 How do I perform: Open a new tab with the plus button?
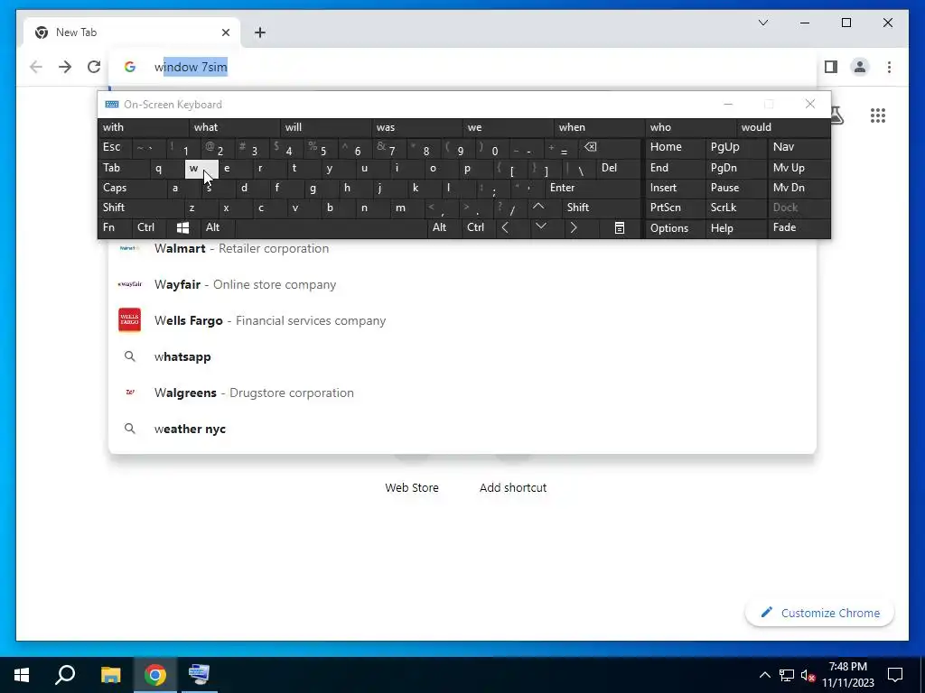(x=260, y=32)
